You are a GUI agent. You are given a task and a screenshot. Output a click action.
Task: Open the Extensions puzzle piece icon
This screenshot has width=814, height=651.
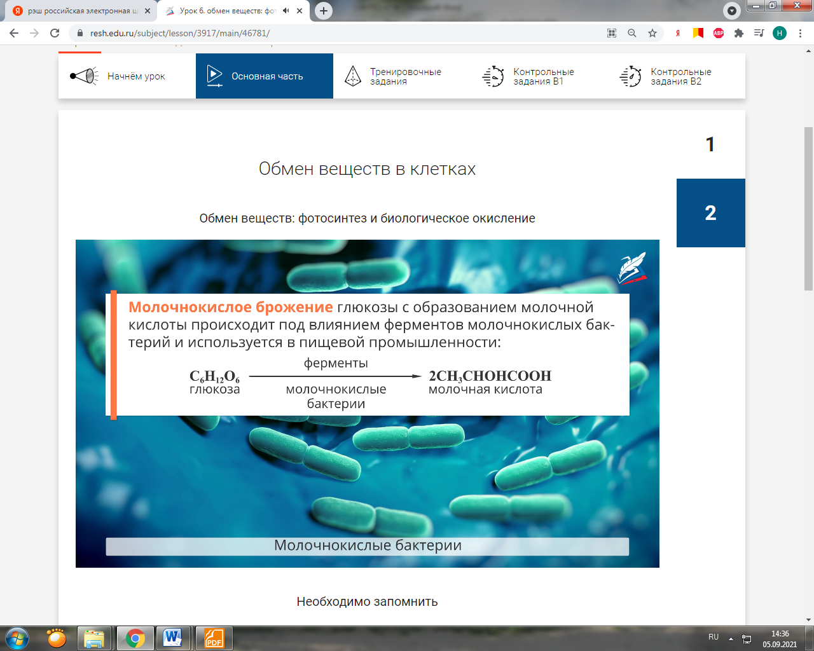point(739,33)
